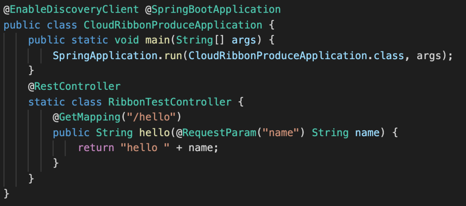
Task: Click SpringApplication in the run call
Action: (x=105, y=56)
